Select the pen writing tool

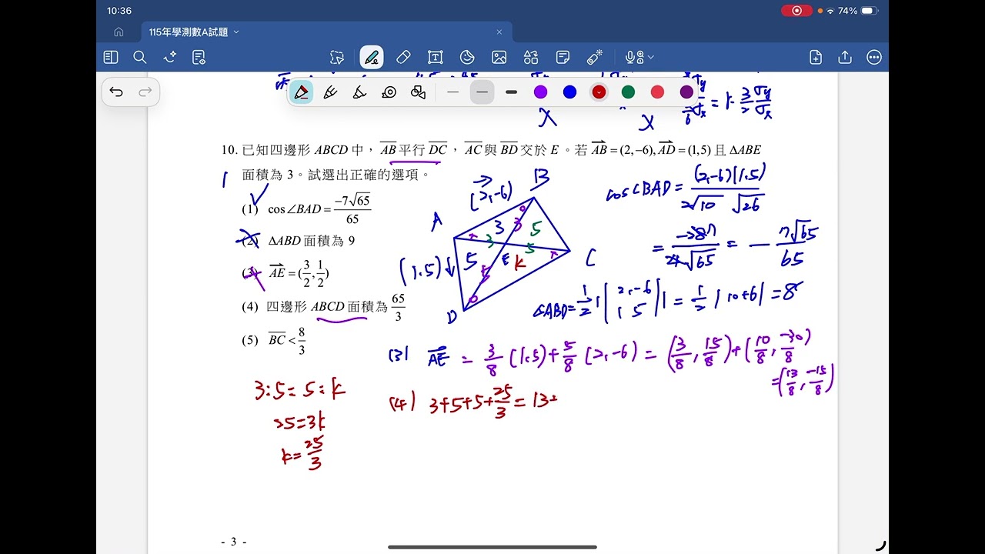372,57
